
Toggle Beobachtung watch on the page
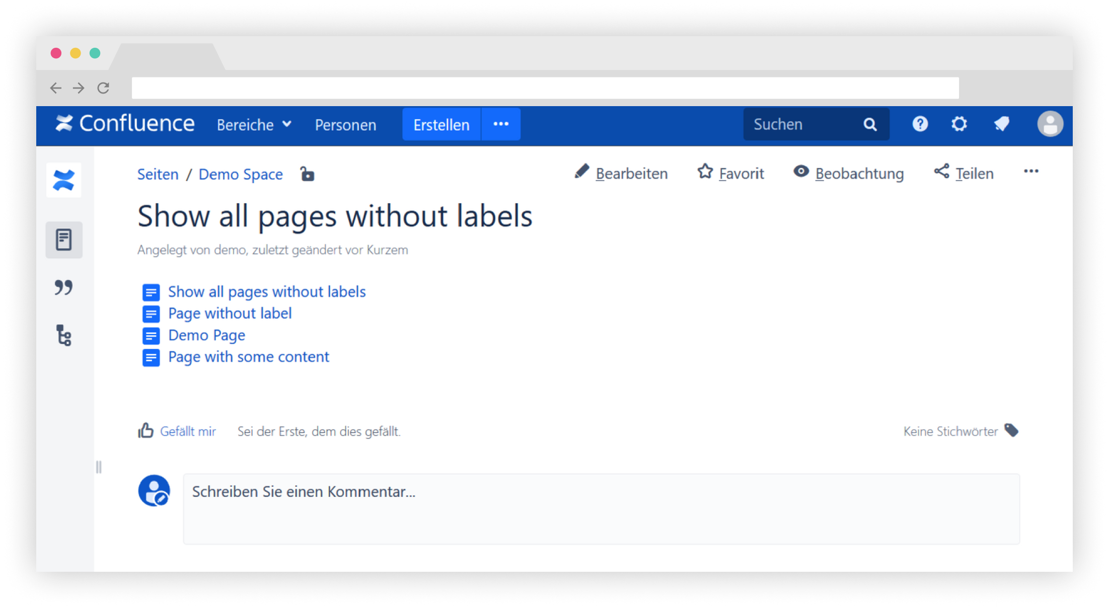(x=849, y=173)
